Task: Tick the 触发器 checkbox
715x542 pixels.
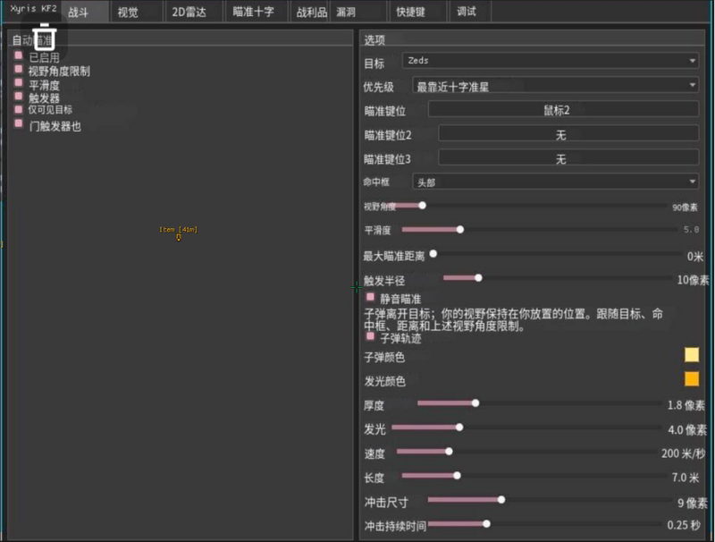Action: (x=18, y=97)
